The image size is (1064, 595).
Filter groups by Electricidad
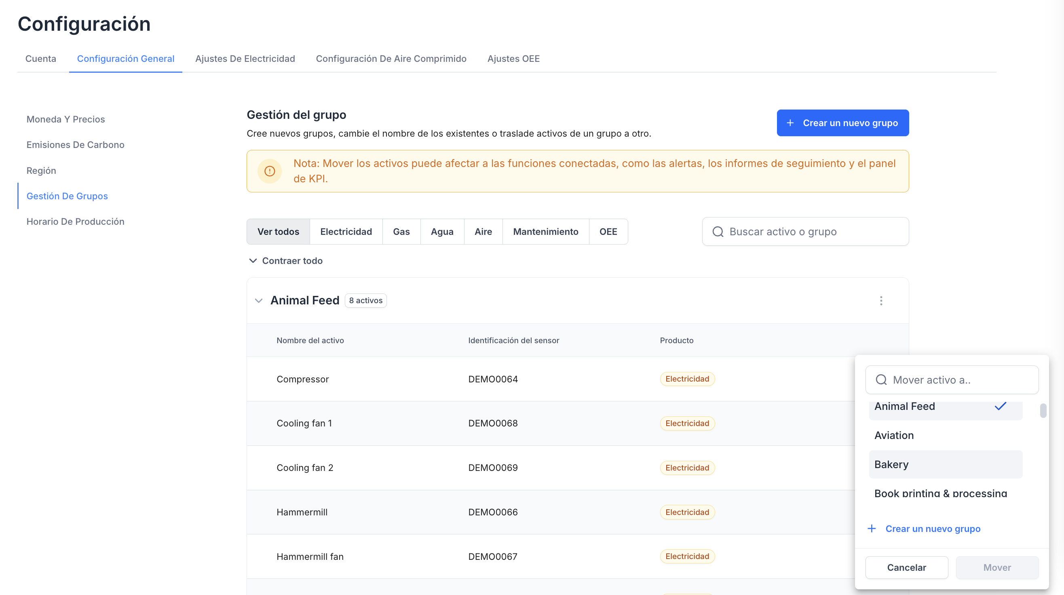coord(346,232)
